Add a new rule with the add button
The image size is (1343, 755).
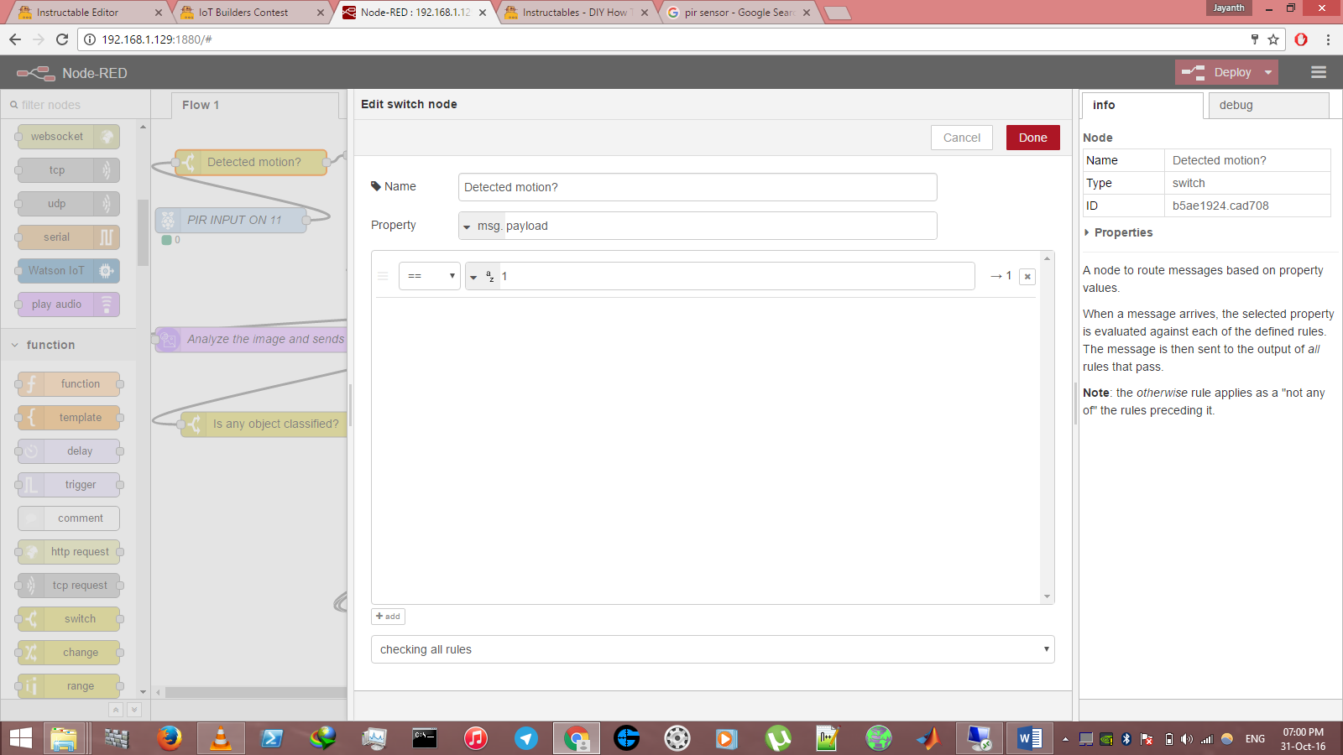[x=388, y=616]
